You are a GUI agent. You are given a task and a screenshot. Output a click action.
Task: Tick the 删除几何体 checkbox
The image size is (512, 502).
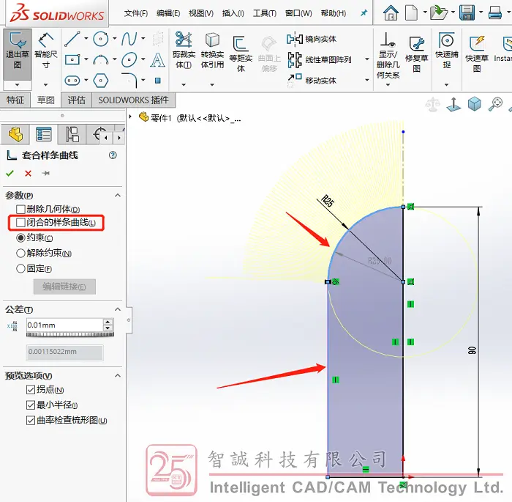[x=20, y=209]
